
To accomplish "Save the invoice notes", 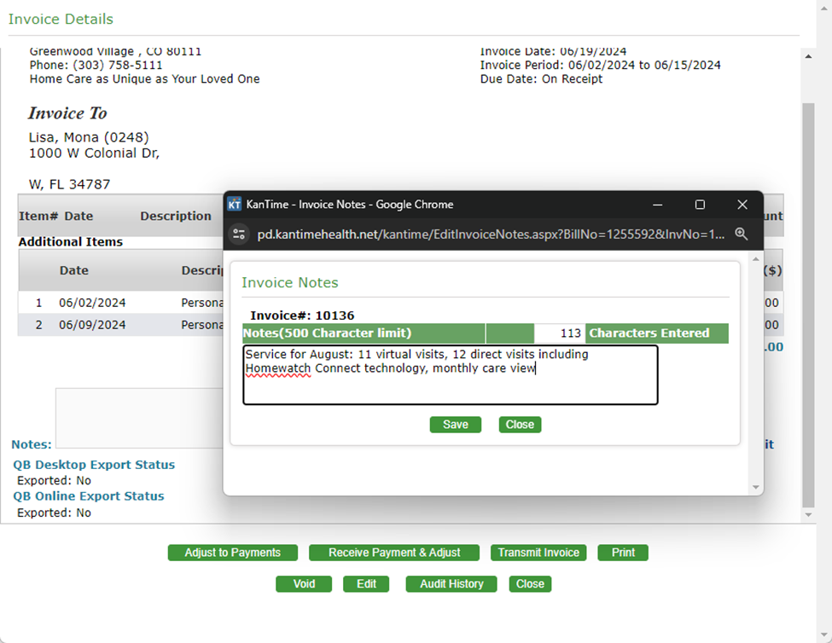I will point(455,425).
